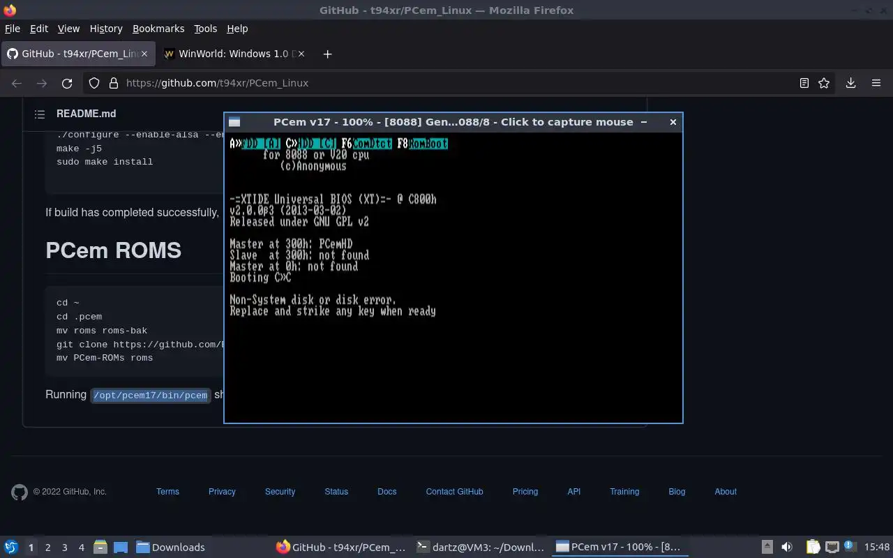Activate GitHub Firefox taskbar button
Viewport: 893px width, 558px height.
click(x=340, y=548)
